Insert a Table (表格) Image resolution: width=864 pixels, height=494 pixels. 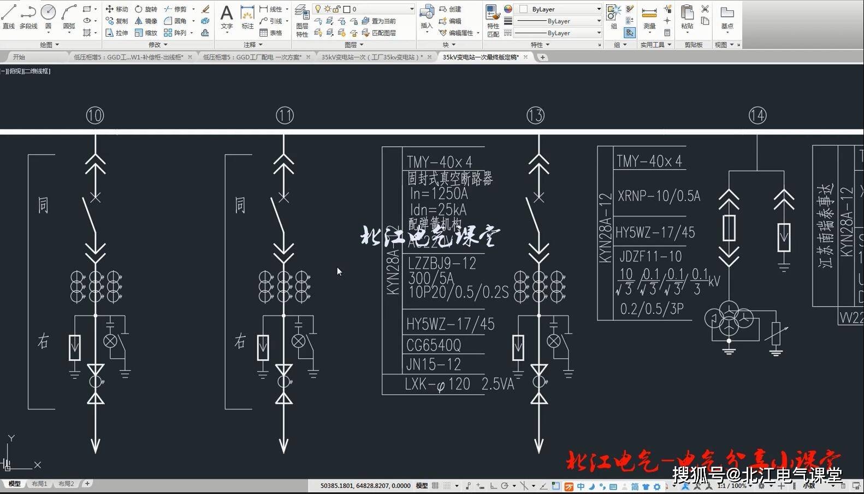(x=271, y=33)
